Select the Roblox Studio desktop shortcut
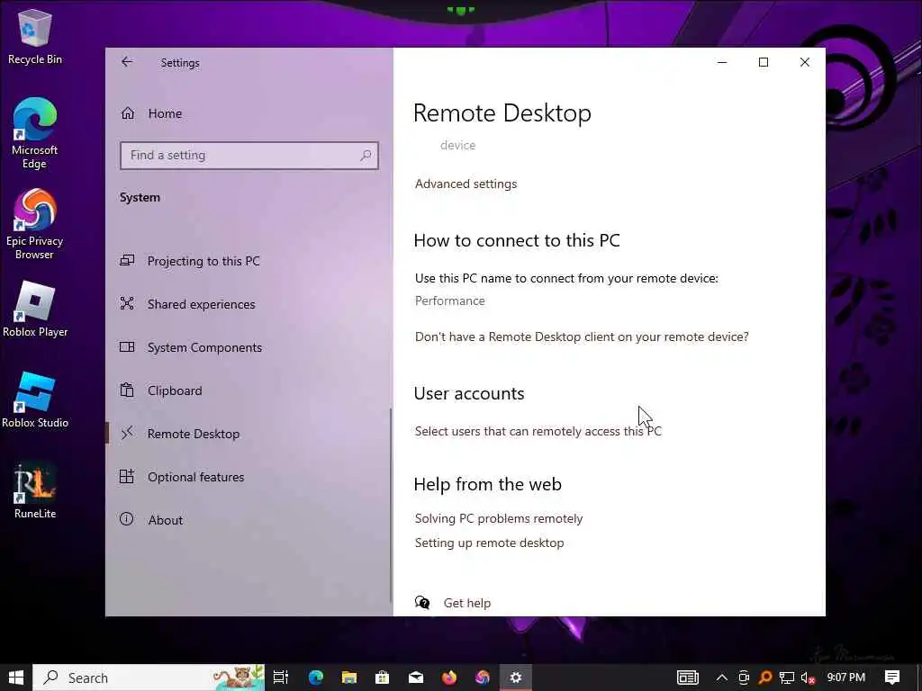The image size is (922, 691). 35,400
